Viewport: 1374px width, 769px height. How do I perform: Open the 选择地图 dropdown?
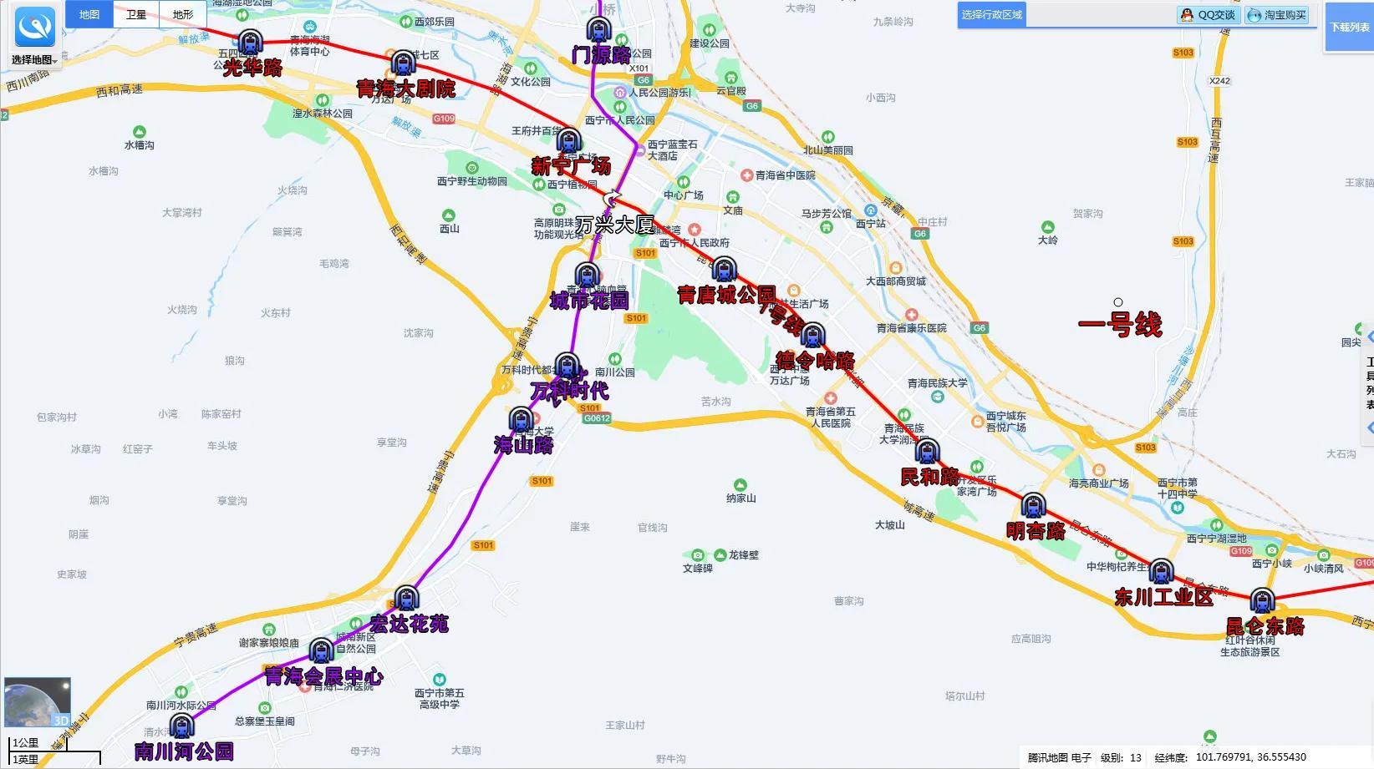(34, 60)
